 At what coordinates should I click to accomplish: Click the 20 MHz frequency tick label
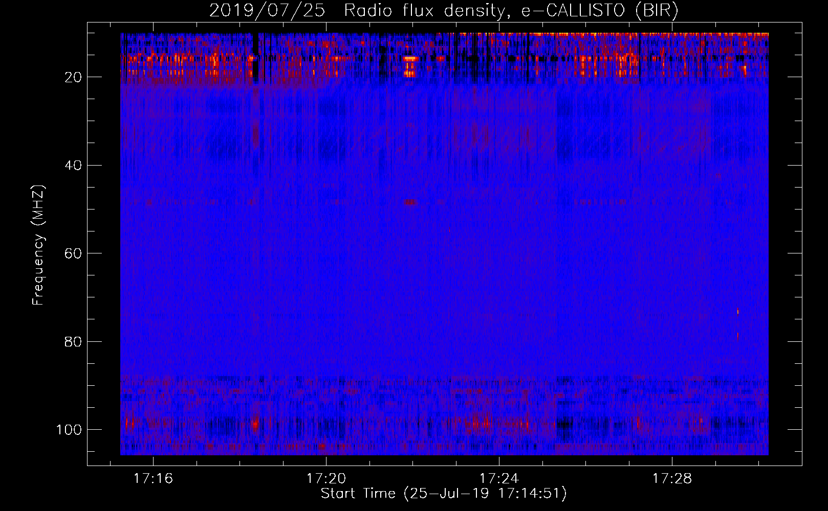point(73,77)
